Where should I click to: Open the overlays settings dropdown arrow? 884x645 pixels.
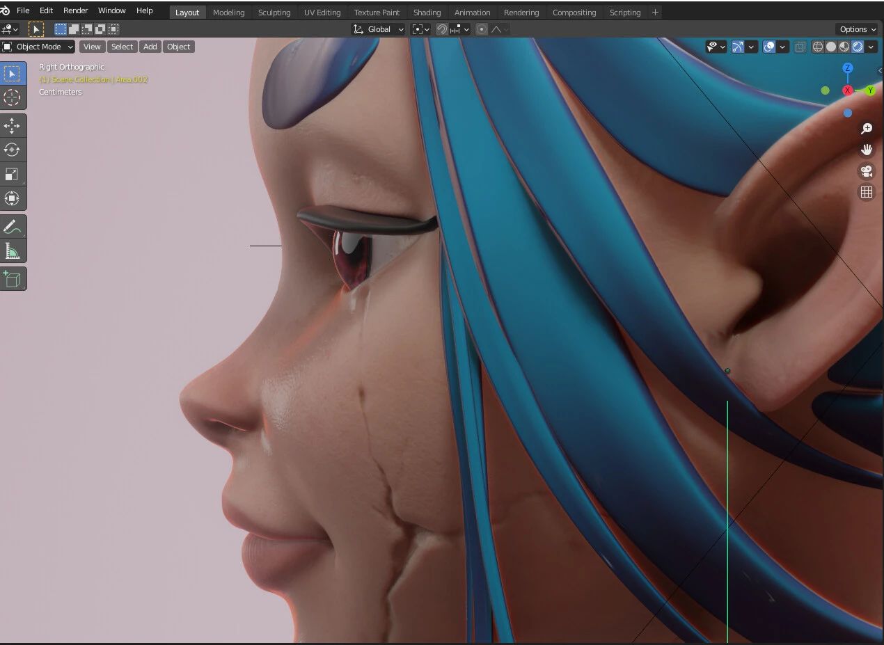[782, 47]
